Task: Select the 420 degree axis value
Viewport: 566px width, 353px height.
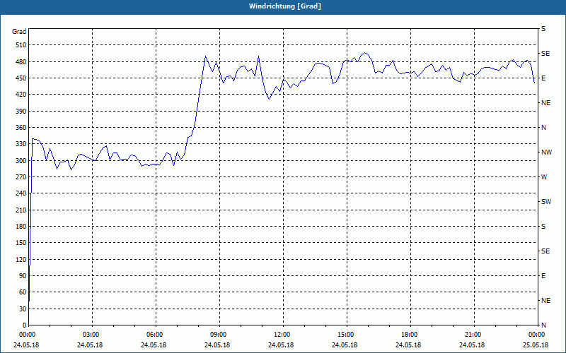Action: point(21,95)
